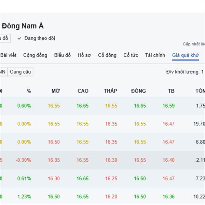This screenshot has width=205, height=205.
Task: Click the checkmark icon beside Đang theo dõi
Action: click(x=19, y=38)
